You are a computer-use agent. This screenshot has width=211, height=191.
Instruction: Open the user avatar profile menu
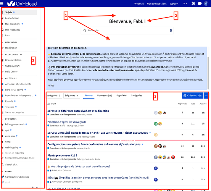pos(206,3)
